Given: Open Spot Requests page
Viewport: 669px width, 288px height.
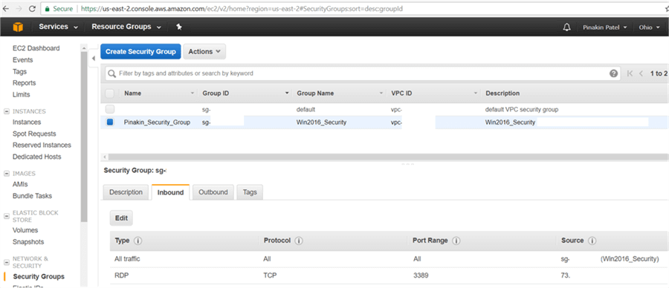Looking at the screenshot, I should [33, 134].
